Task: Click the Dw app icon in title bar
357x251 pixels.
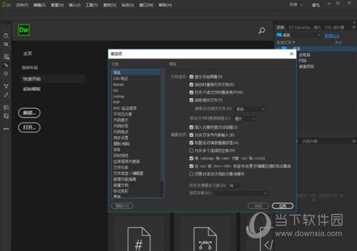Action: pyautogui.click(x=6, y=5)
